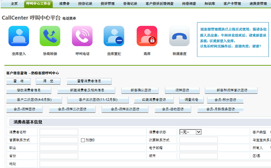Click the 新客和派样首次回访 button
This screenshot has width=271, height=168.
point(231,91)
